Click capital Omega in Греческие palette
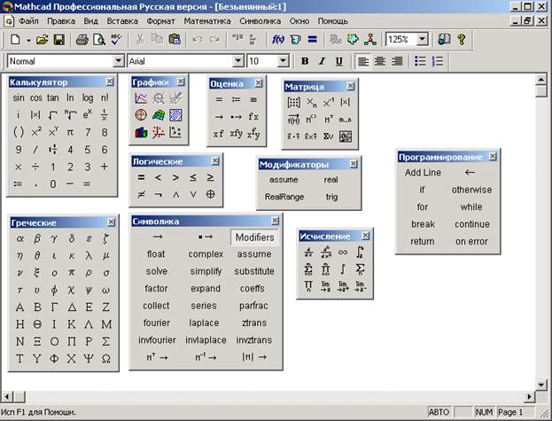 coord(106,359)
